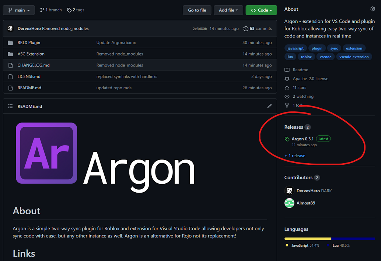Expand the Add file dropdown
Screen dimensions: 381x261
click(228, 10)
